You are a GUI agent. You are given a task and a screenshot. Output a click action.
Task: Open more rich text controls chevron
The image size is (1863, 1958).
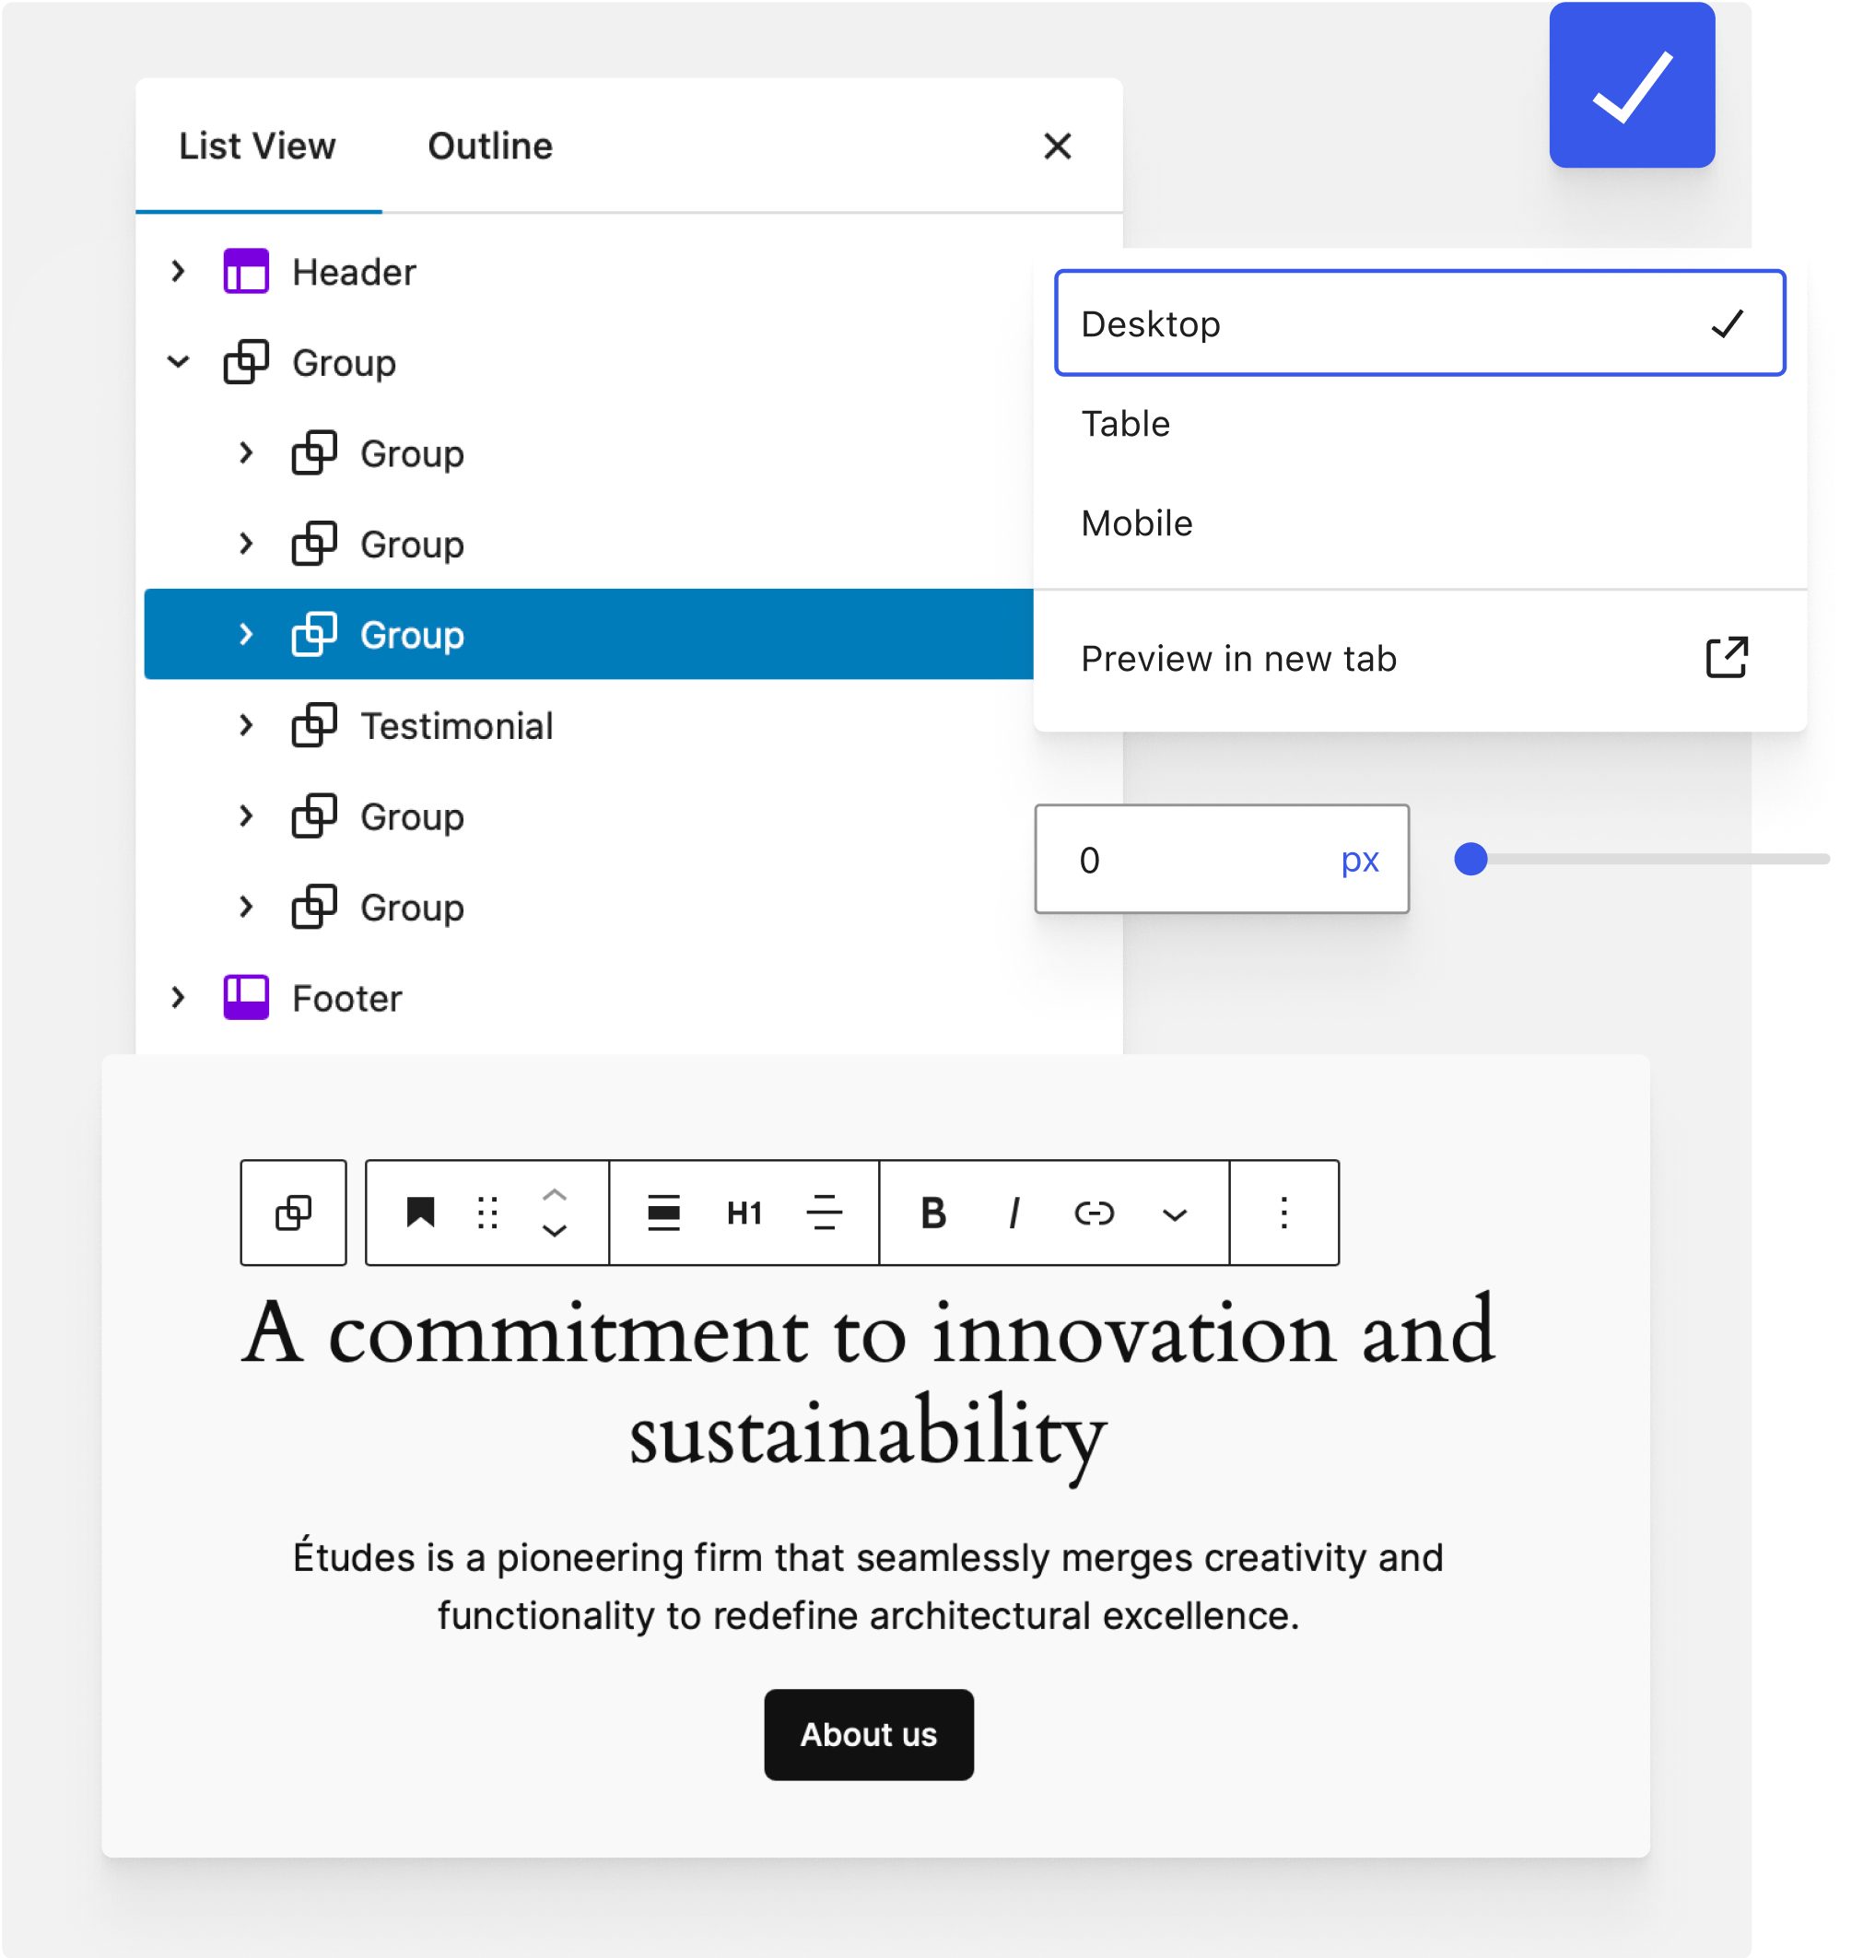click(1174, 1214)
